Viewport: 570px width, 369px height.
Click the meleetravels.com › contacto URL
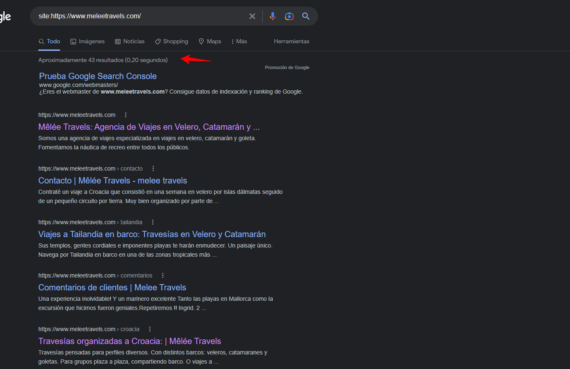tap(90, 168)
